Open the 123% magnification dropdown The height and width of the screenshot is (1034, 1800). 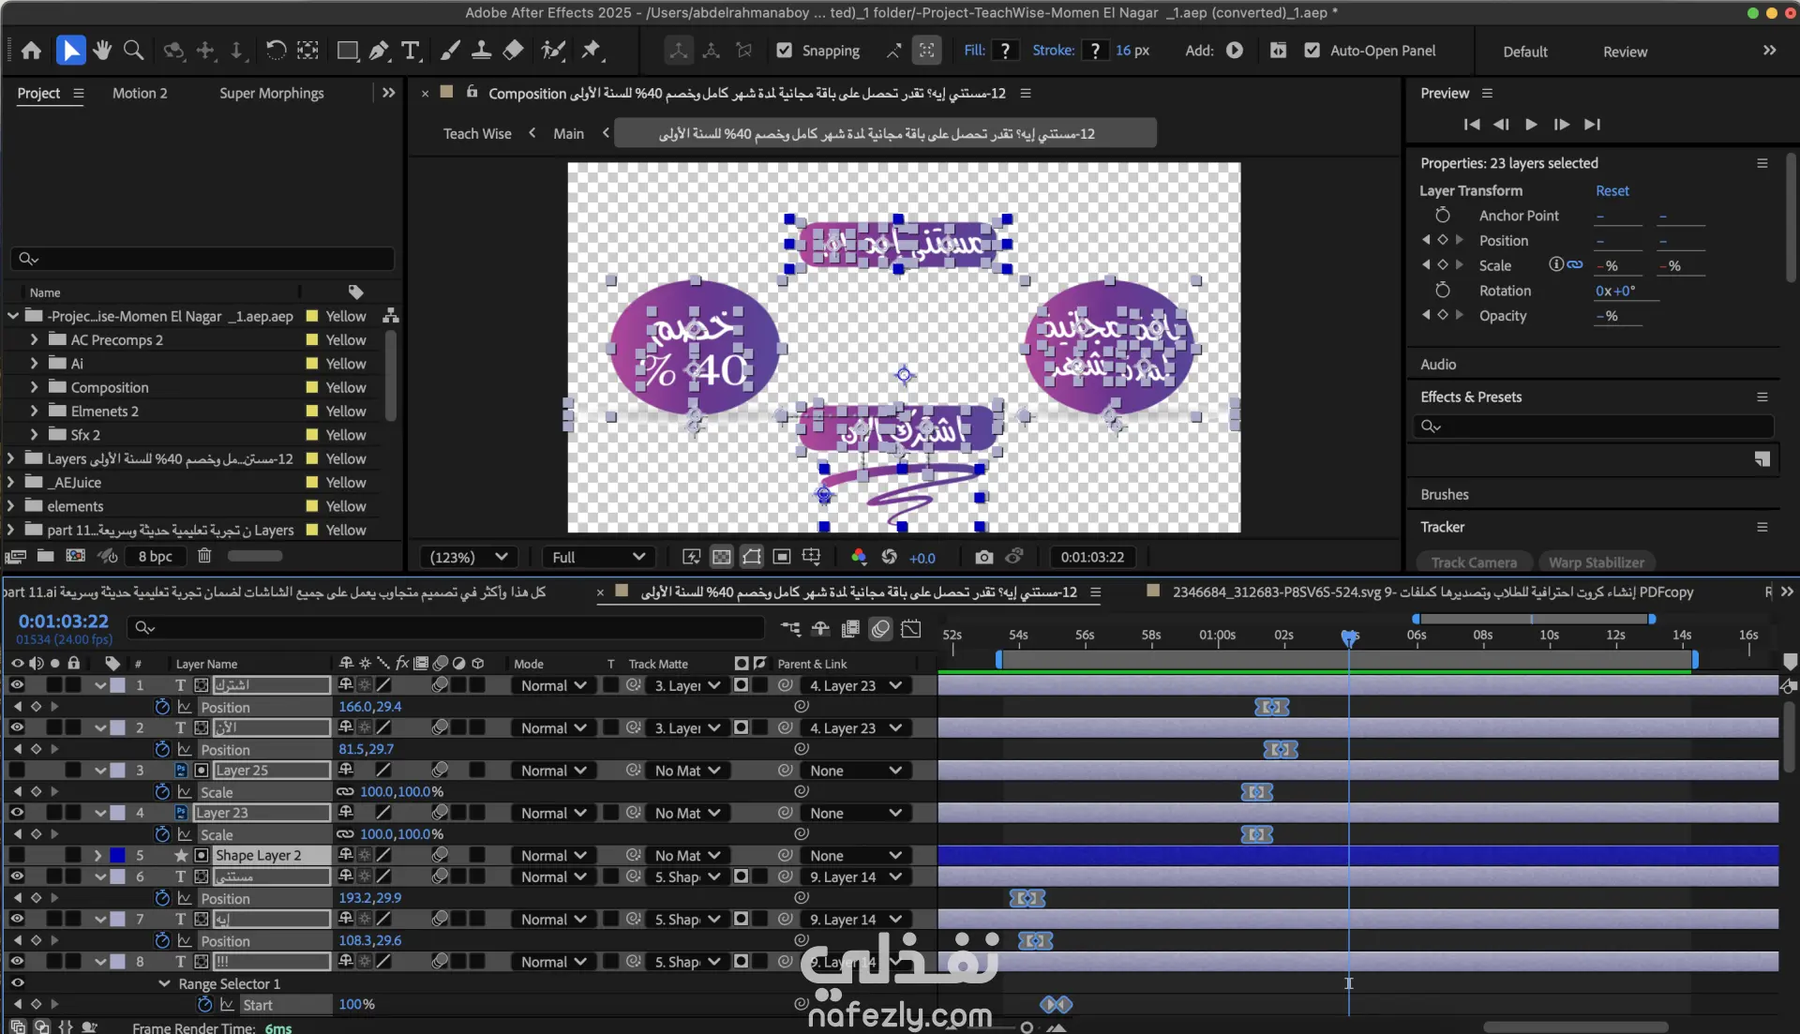point(468,558)
